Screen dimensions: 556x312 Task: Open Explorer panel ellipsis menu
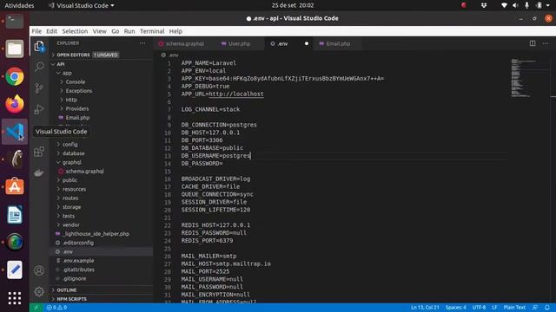(142, 43)
